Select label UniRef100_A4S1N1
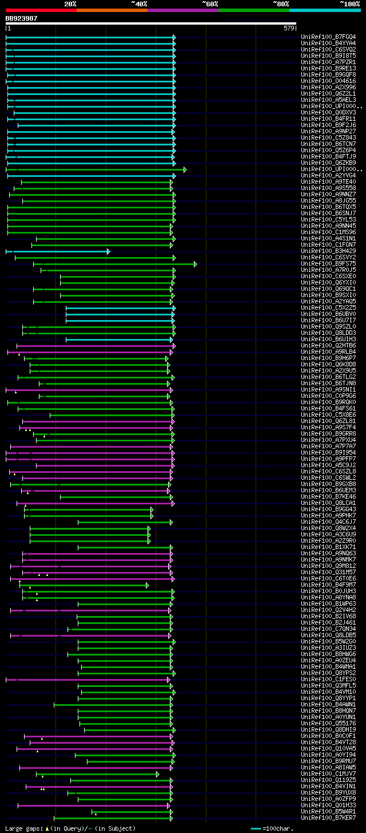366x833 pixels. 328,239
